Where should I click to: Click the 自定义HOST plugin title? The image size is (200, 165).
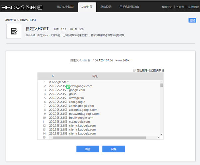37,29
